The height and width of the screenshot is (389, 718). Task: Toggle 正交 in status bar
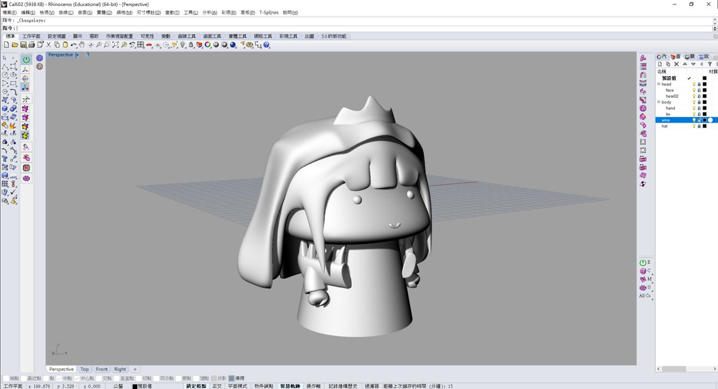coord(217,386)
